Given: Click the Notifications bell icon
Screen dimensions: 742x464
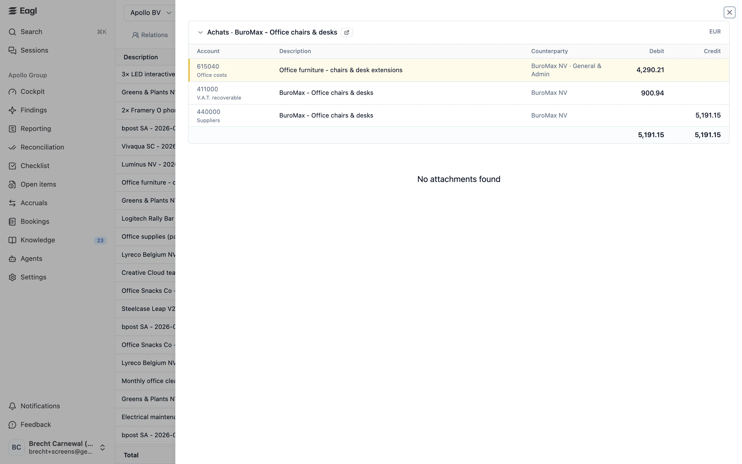Looking at the screenshot, I should [x=12, y=406].
